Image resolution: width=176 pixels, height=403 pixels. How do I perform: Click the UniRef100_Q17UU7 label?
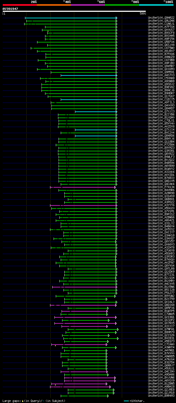(x=161, y=96)
